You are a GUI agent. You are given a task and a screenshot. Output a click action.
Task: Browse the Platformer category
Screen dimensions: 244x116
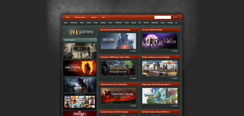coord(118,23)
